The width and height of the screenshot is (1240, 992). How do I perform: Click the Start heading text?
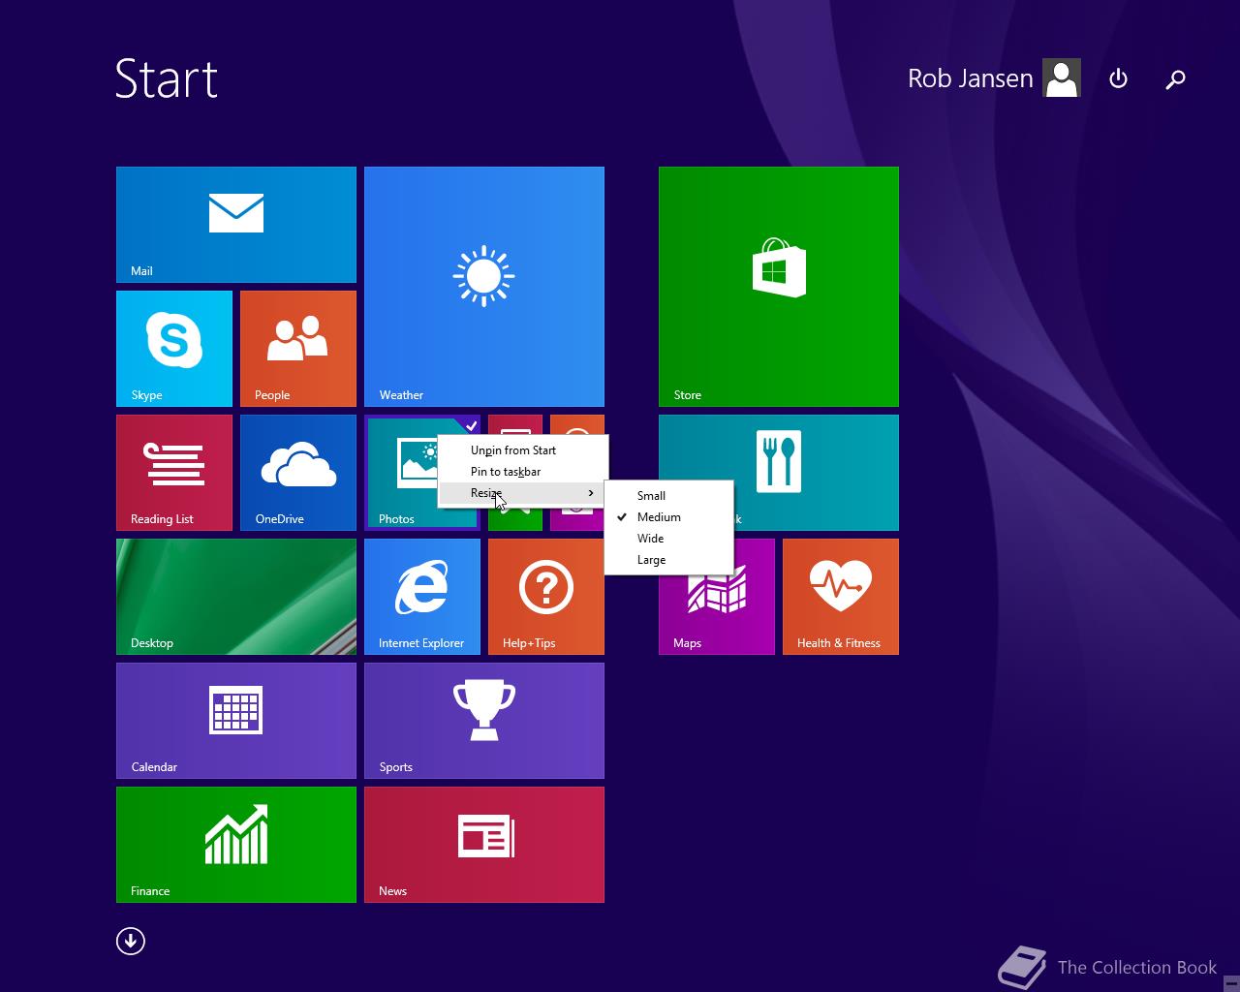(x=167, y=78)
